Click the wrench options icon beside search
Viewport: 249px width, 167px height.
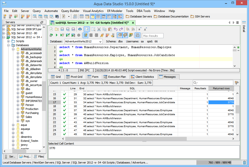pyautogui.click(x=237, y=83)
